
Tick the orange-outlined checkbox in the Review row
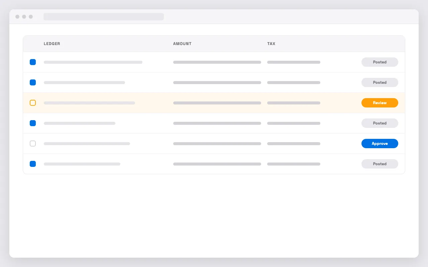tap(33, 103)
